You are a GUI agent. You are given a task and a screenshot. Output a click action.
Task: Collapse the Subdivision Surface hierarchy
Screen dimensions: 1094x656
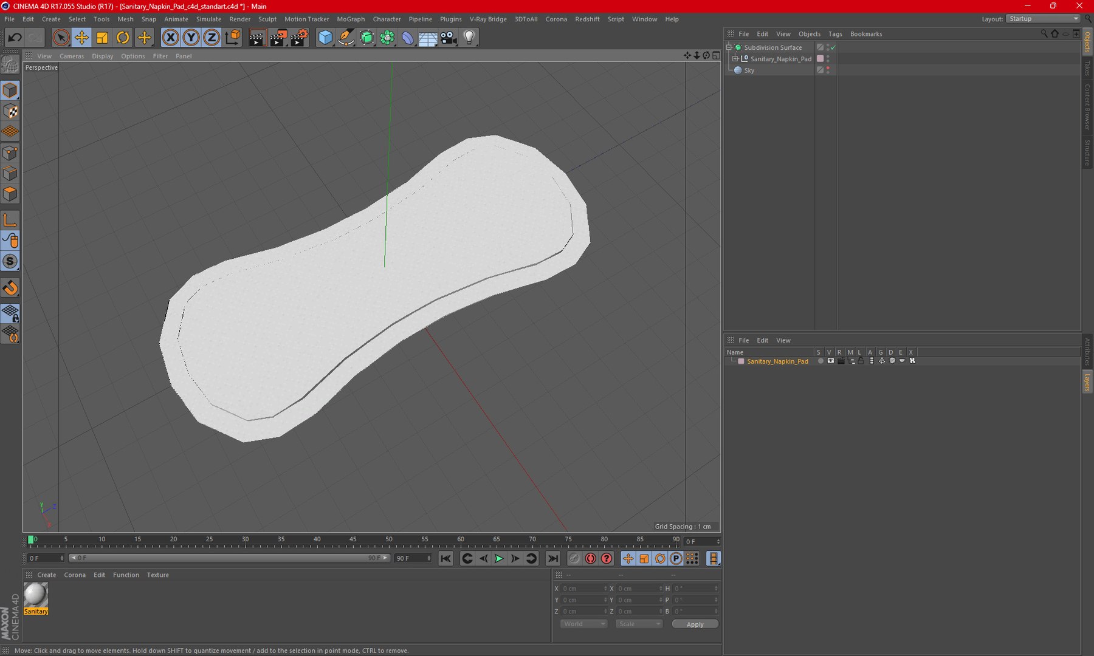729,47
